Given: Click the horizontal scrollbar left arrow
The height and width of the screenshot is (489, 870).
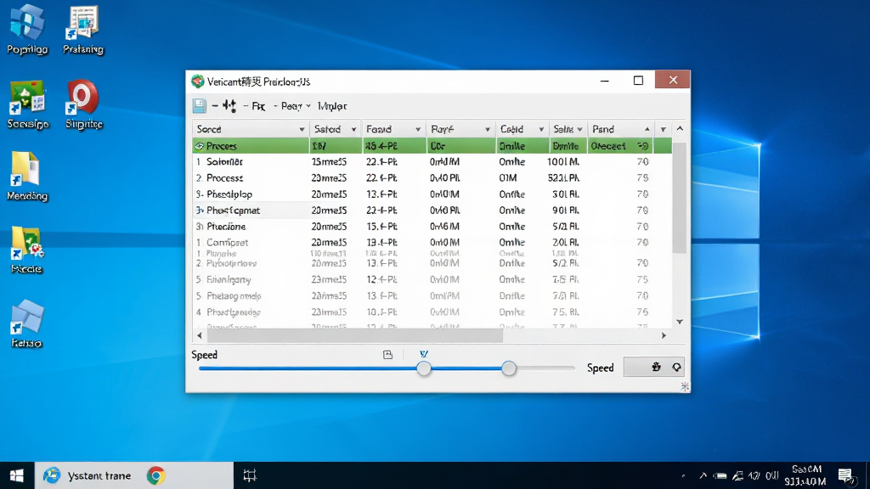Looking at the screenshot, I should pyautogui.click(x=200, y=335).
